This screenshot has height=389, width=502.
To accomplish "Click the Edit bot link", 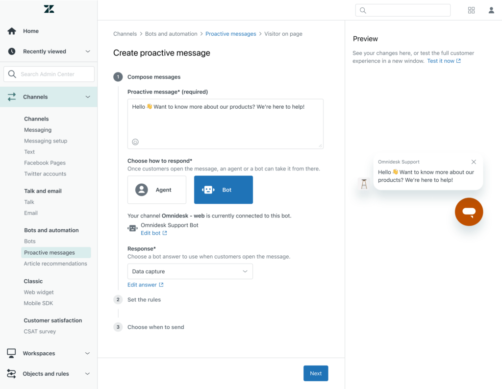I will click(x=151, y=233).
